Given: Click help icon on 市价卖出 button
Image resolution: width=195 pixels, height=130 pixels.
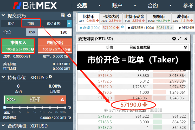Looking at the screenshot, I should [x=69, y=49].
